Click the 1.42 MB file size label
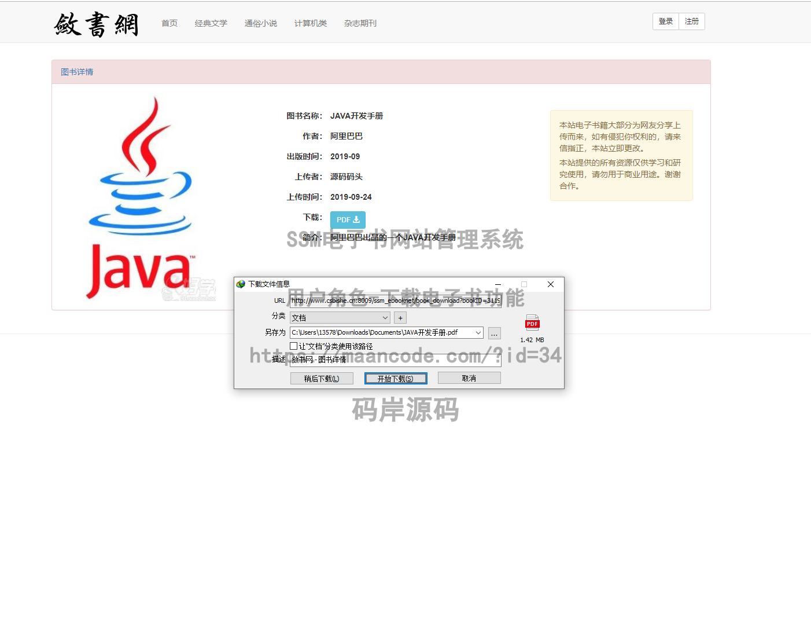 pos(532,340)
